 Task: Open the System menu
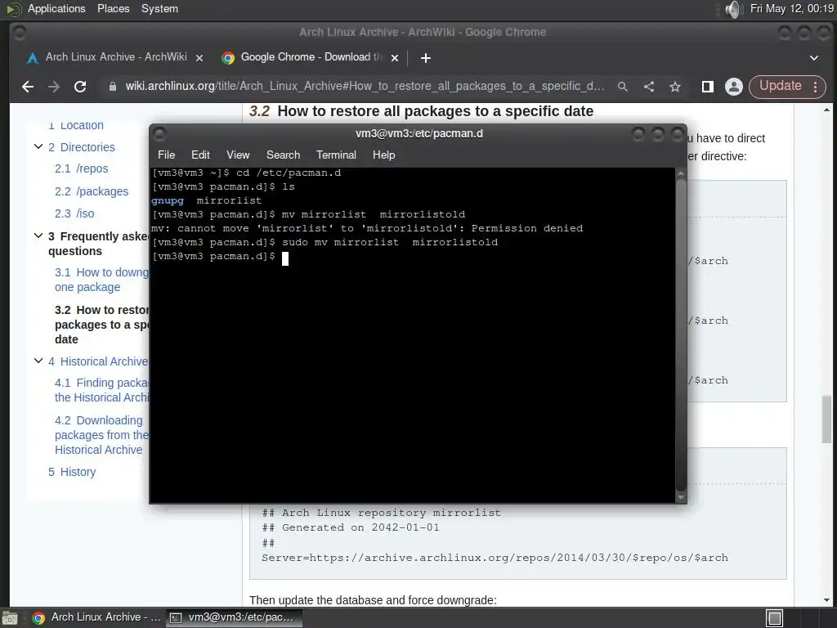click(x=159, y=8)
